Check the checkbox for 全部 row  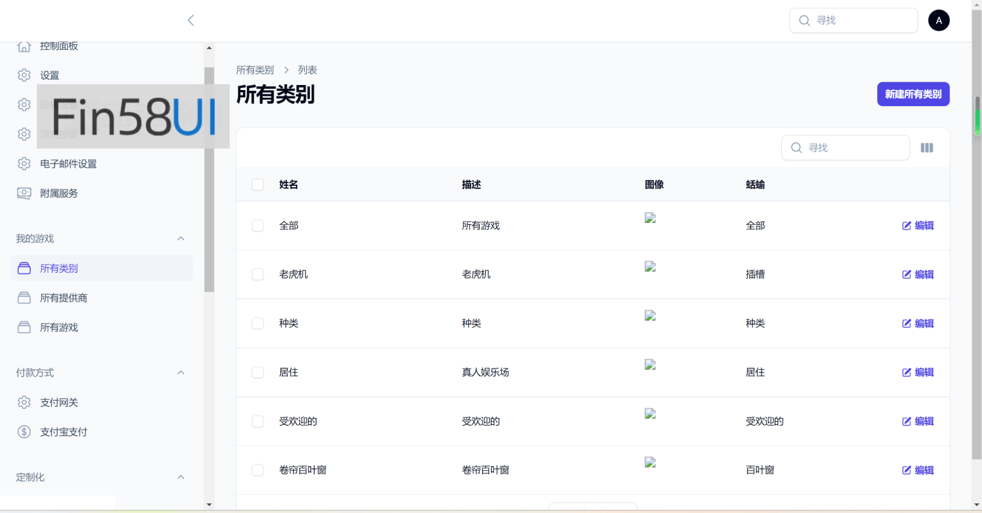pyautogui.click(x=258, y=226)
